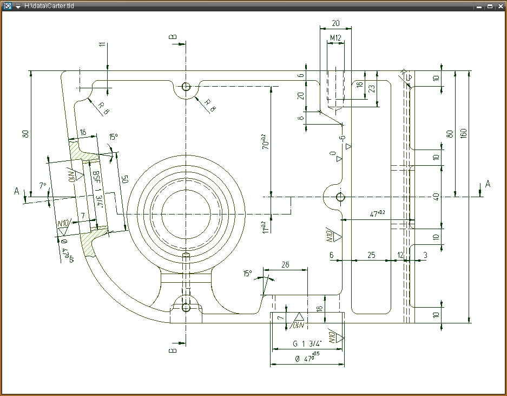This screenshot has height=396, width=507.
Task: Close the Carter.tld drawing window
Action: point(499,6)
